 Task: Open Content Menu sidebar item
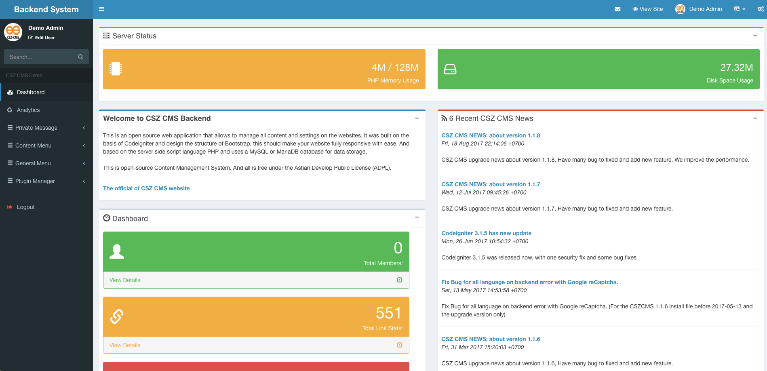(46, 145)
